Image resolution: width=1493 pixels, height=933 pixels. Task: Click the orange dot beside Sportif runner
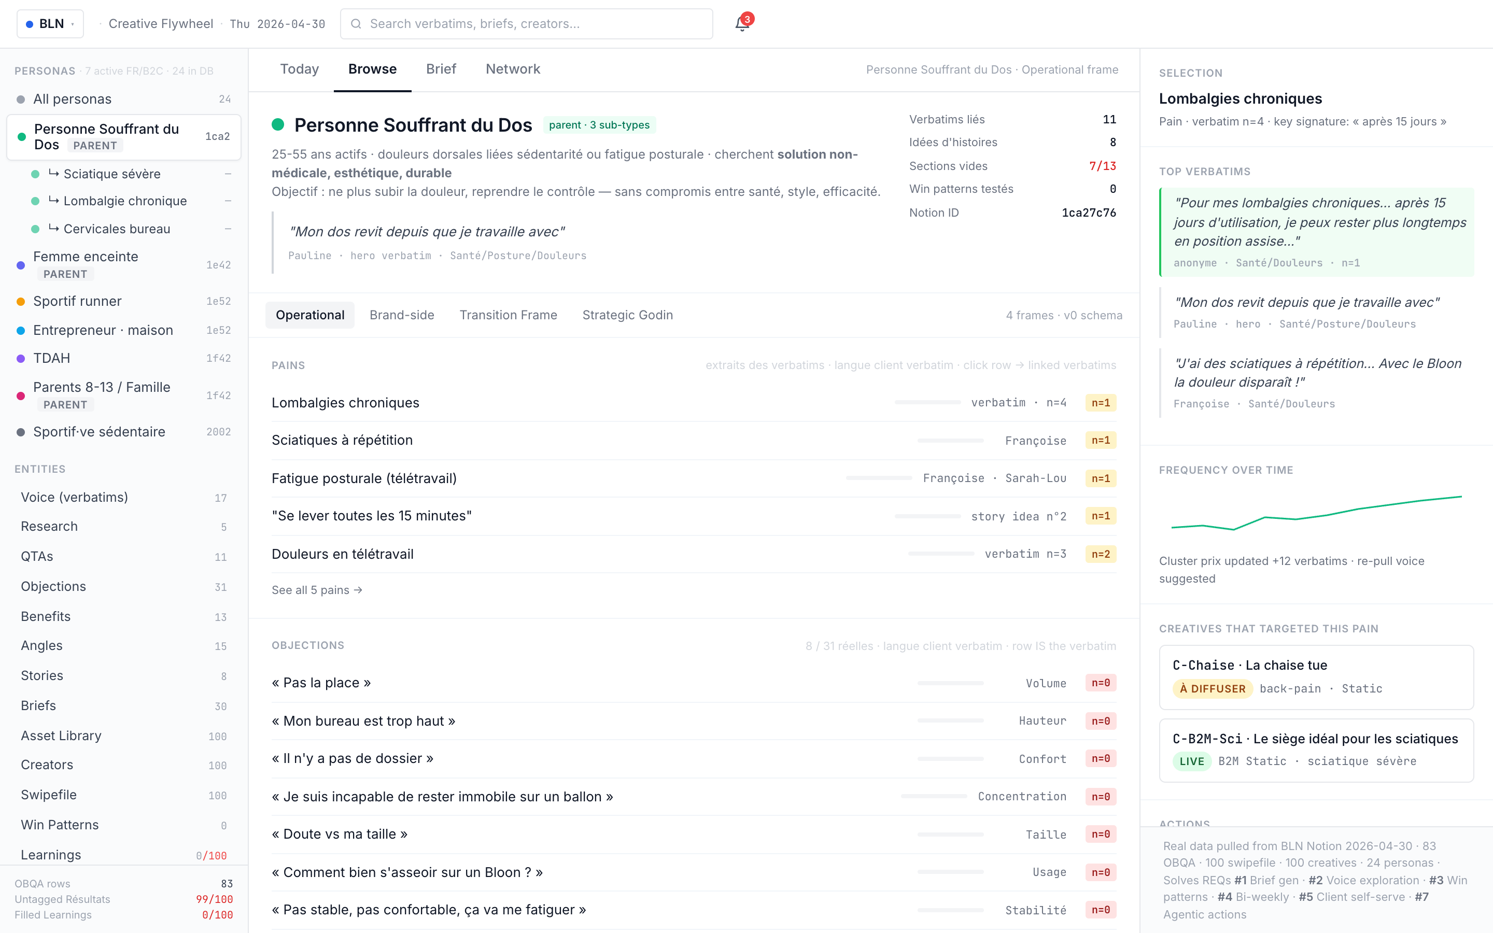(20, 302)
